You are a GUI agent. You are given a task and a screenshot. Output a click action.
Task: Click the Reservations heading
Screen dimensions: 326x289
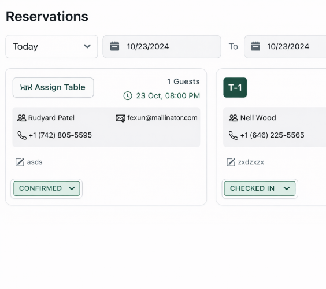[47, 16]
